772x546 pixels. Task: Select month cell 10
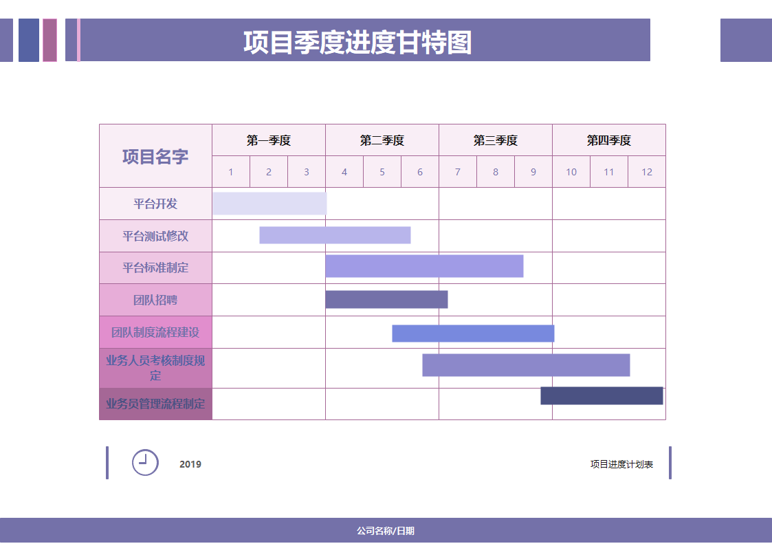point(571,172)
